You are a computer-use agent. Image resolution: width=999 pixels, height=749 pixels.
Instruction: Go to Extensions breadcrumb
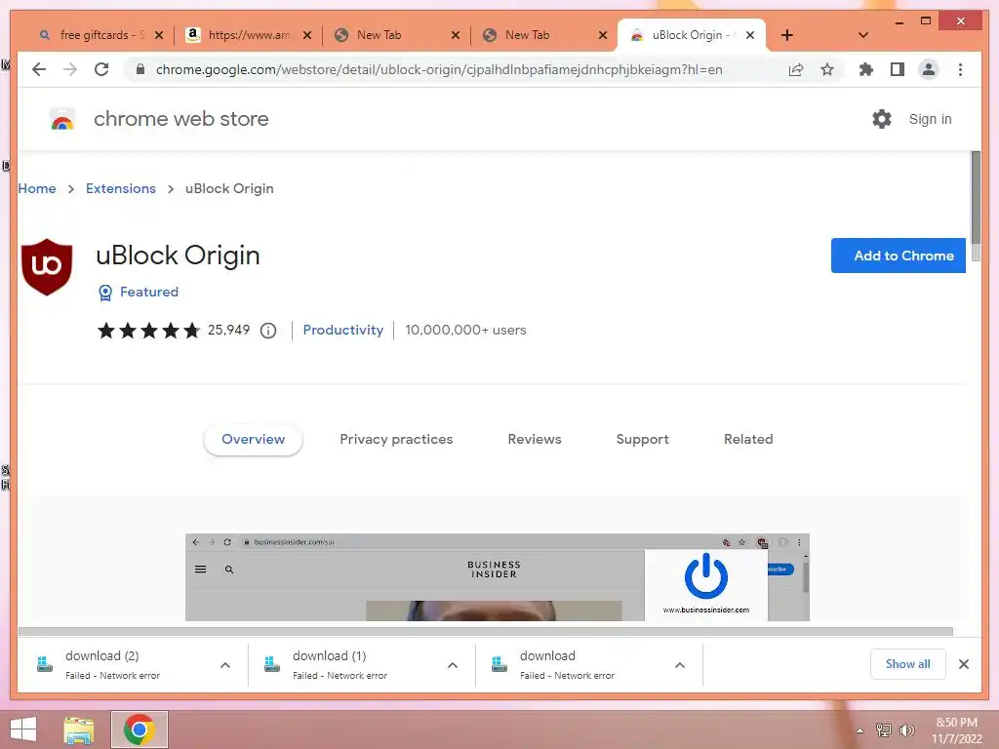[x=120, y=188]
